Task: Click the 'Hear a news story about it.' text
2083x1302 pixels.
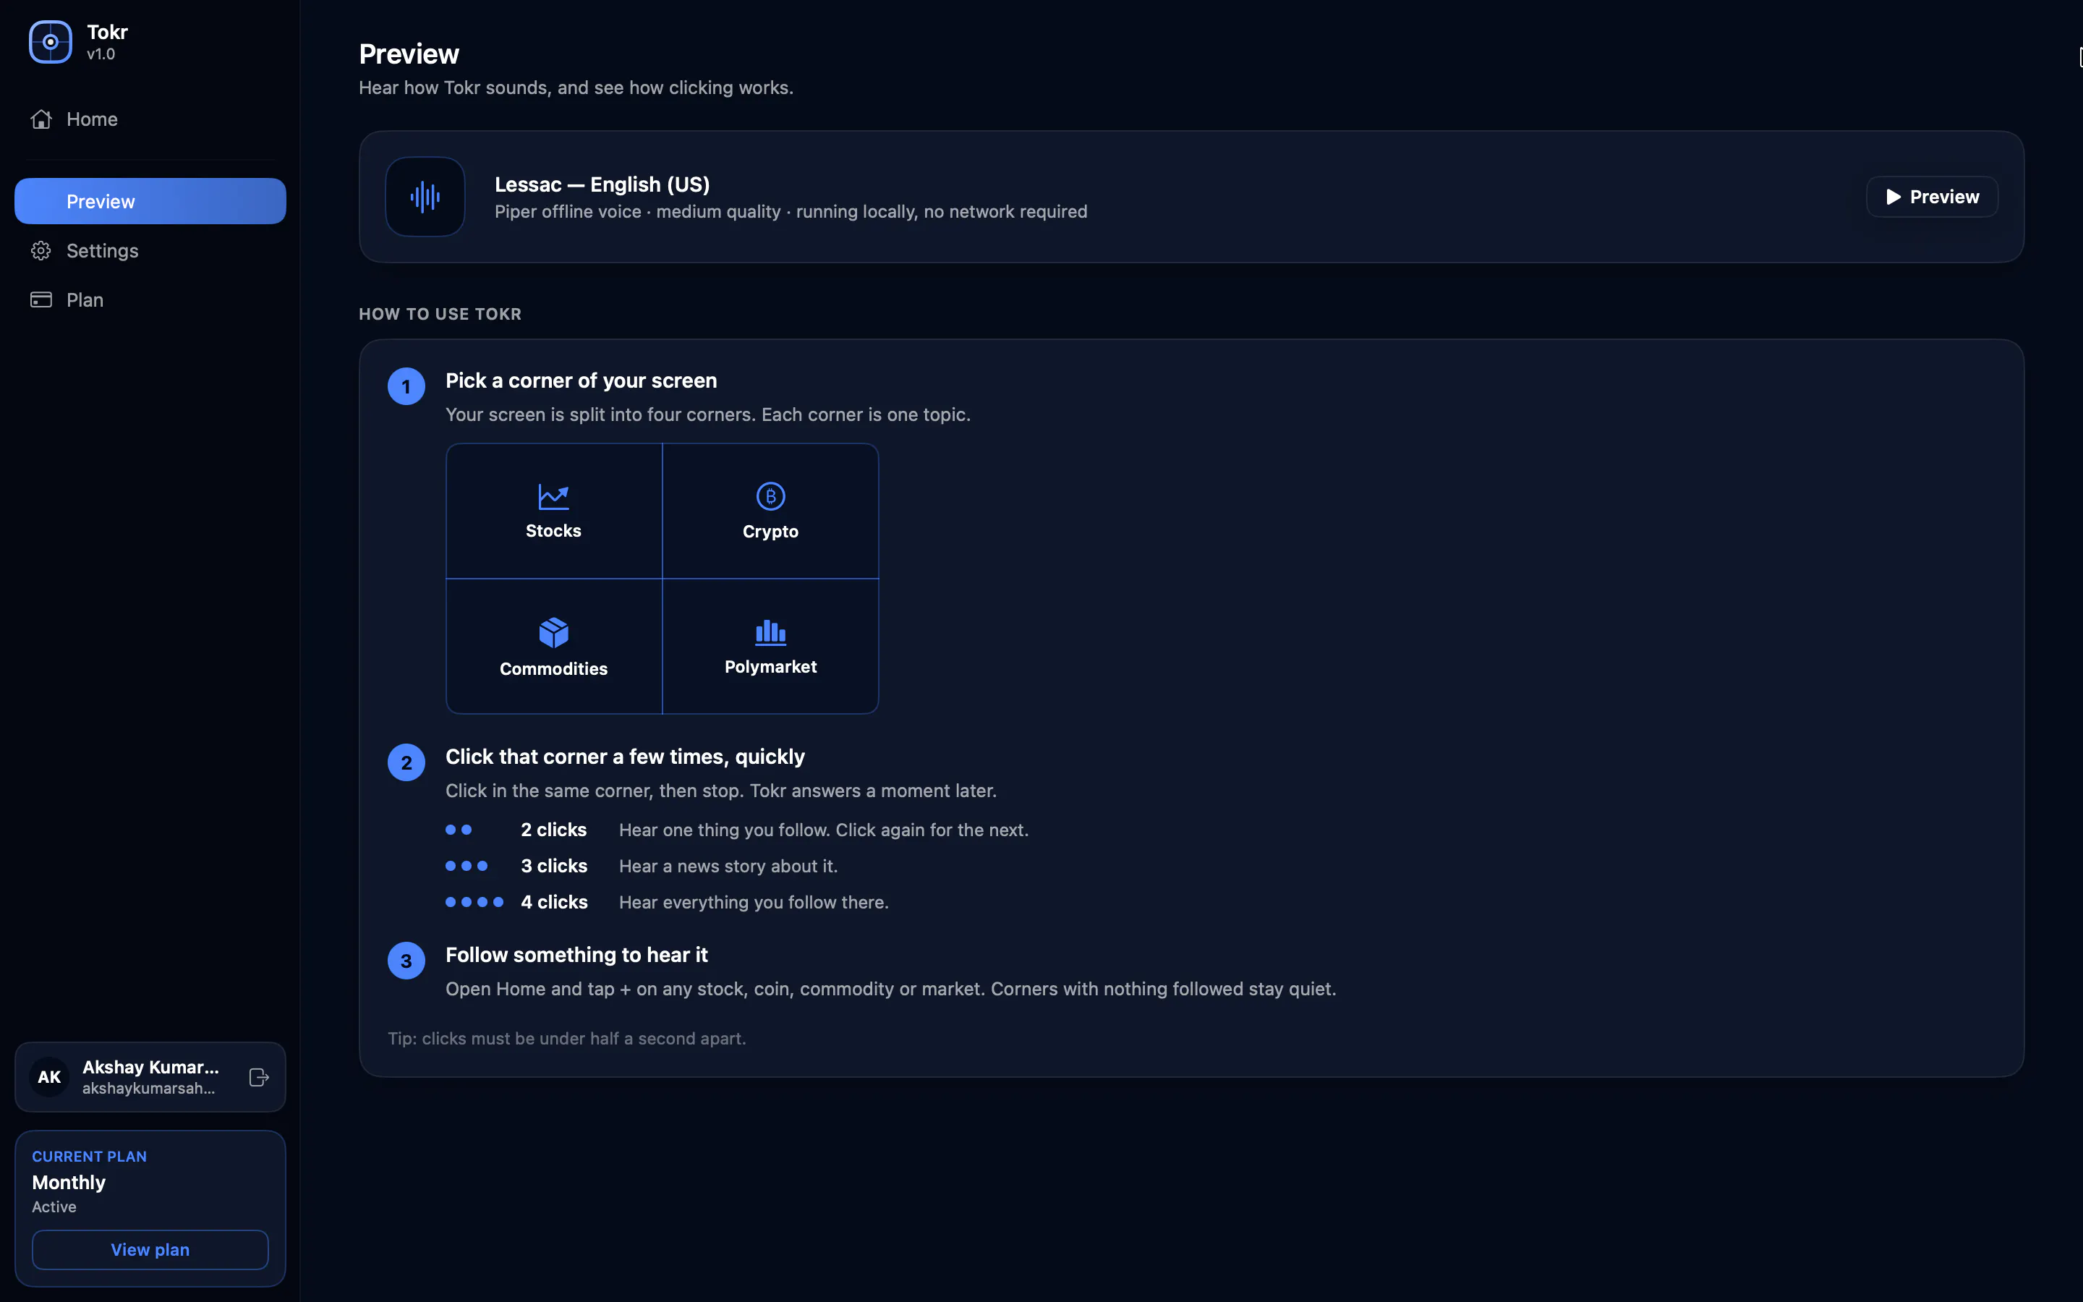Action: pyautogui.click(x=728, y=867)
